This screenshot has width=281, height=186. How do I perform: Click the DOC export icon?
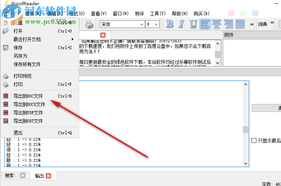point(6,96)
